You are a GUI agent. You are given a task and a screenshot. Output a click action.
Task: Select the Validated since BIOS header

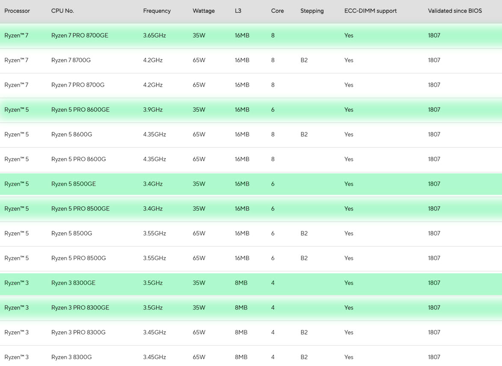(454, 11)
